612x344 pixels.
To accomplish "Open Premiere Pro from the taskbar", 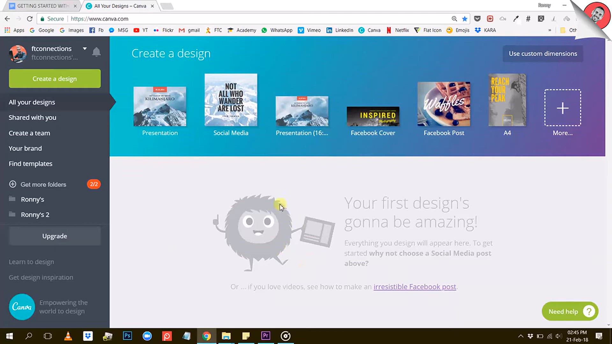I will pos(266,336).
